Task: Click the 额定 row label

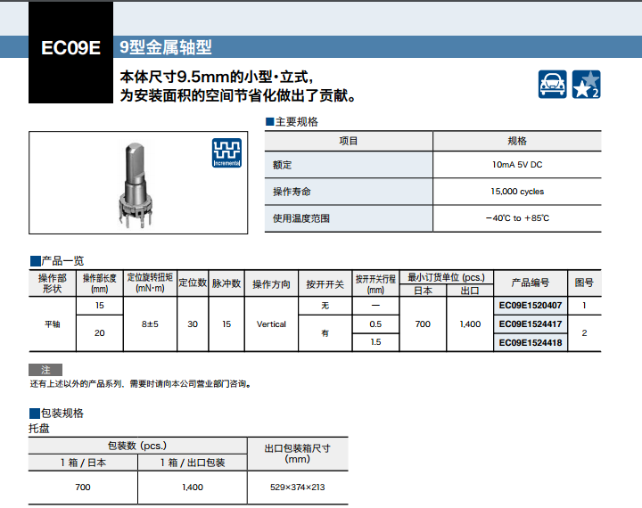Action: pos(283,165)
